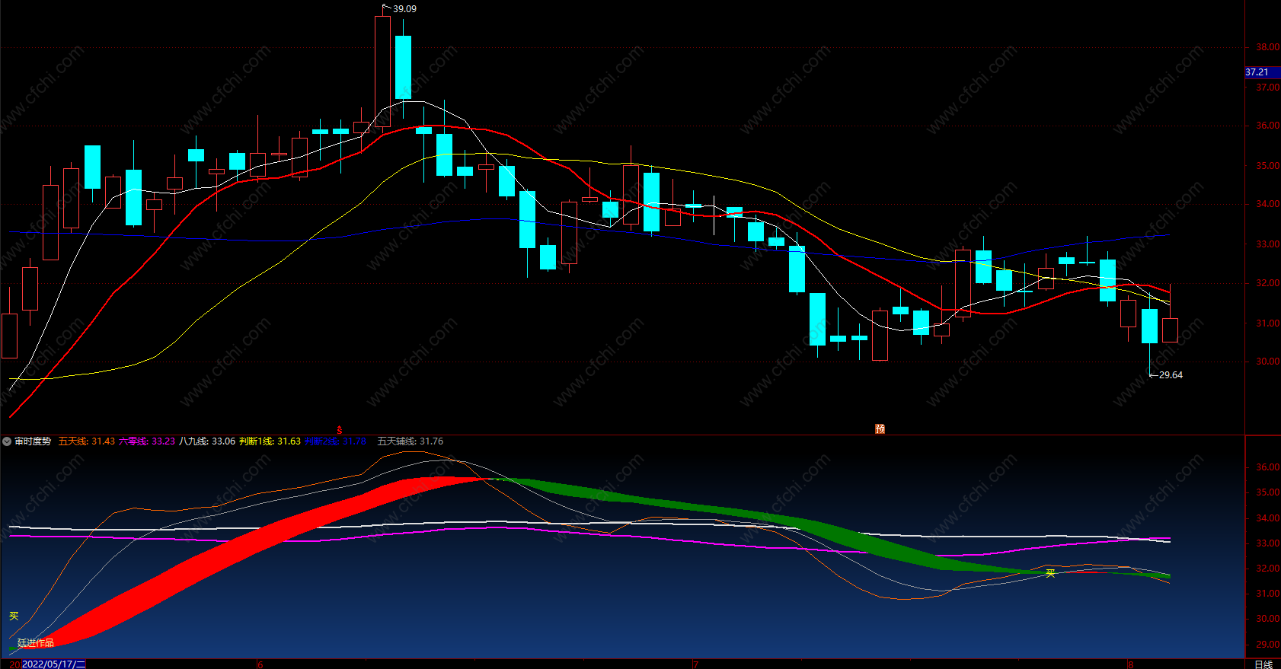The height and width of the screenshot is (669, 1281).
Task: Click the 37.21 price tag on axis
Action: point(1262,72)
